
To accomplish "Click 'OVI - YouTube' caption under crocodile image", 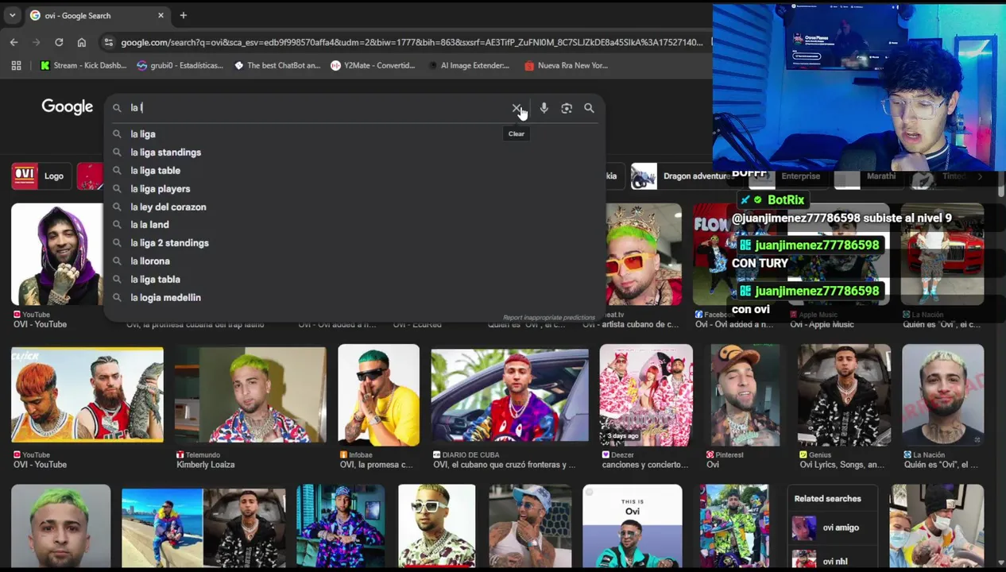I will (40, 465).
